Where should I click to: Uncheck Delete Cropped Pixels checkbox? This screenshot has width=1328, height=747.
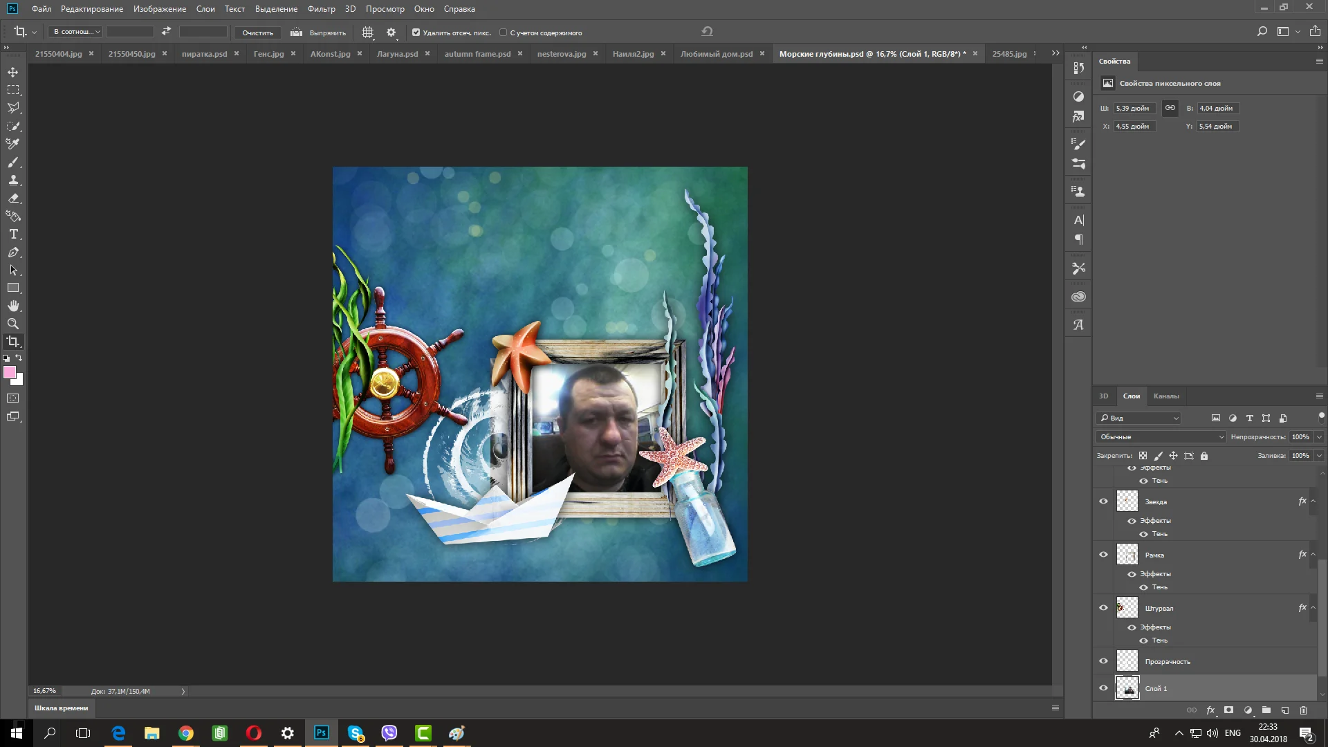(416, 33)
